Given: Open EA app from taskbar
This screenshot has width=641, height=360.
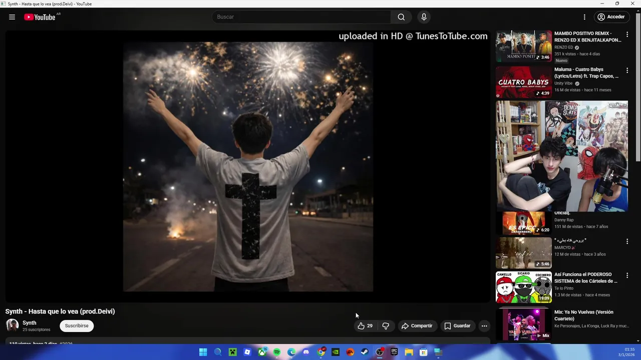Looking at the screenshot, I should click(350, 352).
